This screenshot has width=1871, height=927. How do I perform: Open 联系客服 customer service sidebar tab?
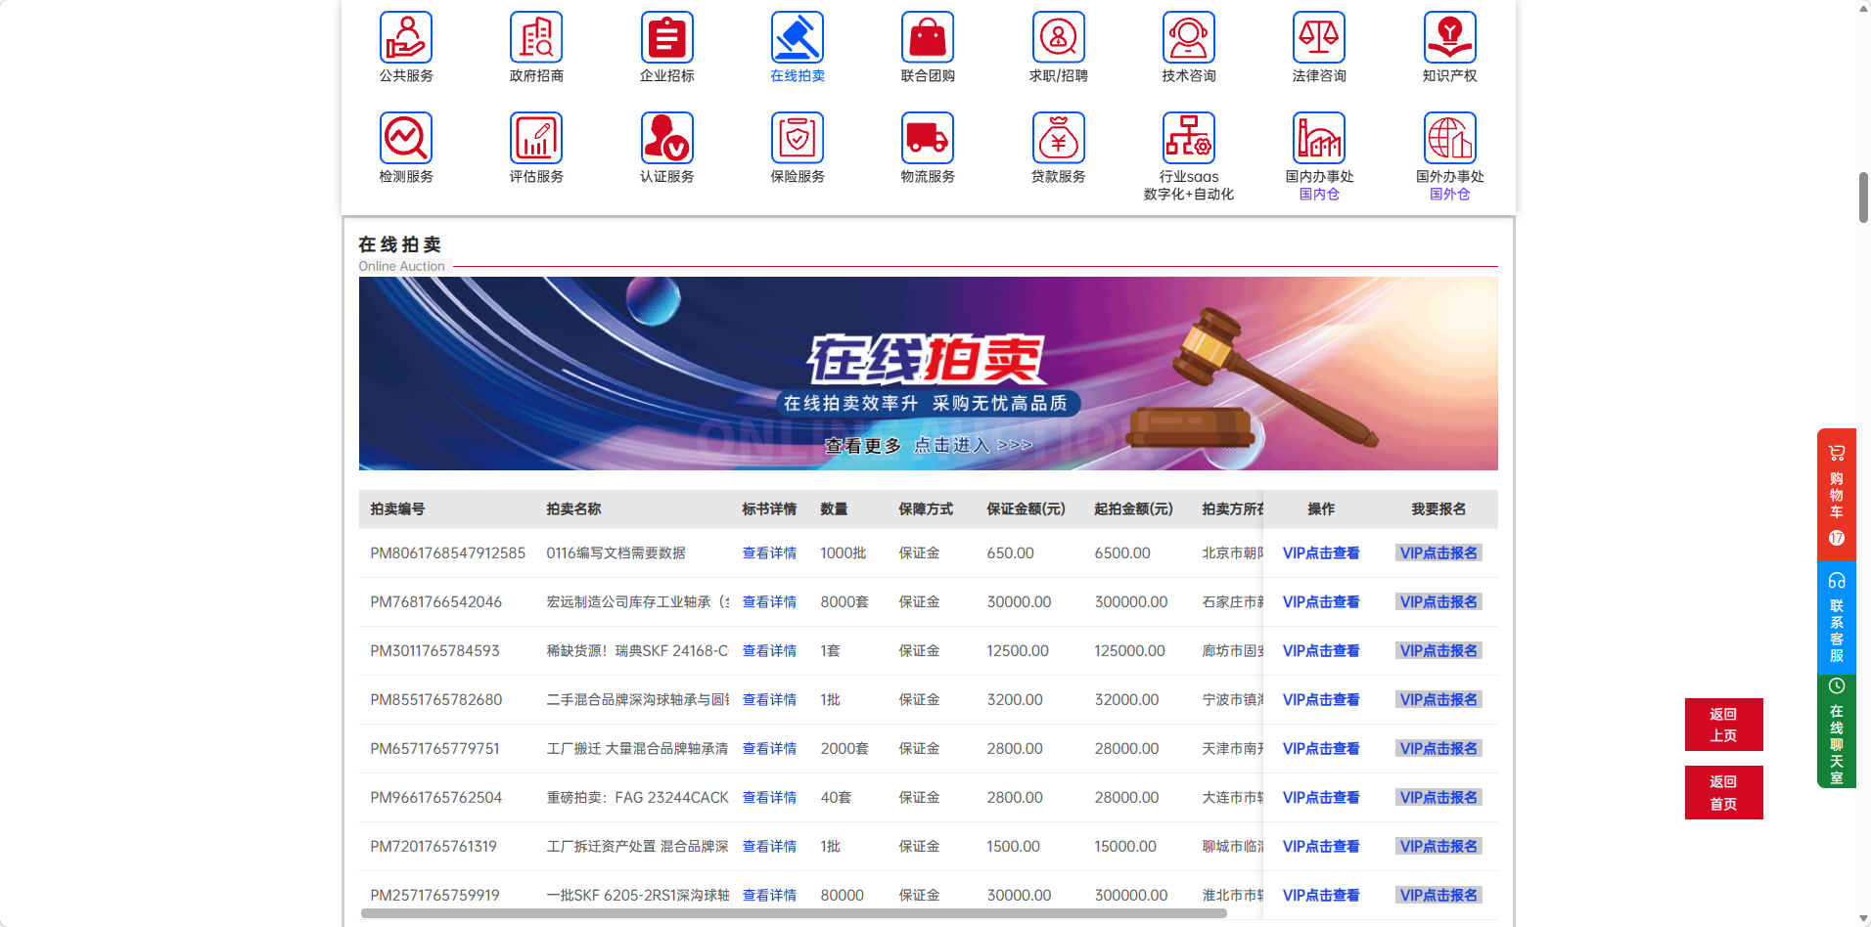click(1836, 618)
